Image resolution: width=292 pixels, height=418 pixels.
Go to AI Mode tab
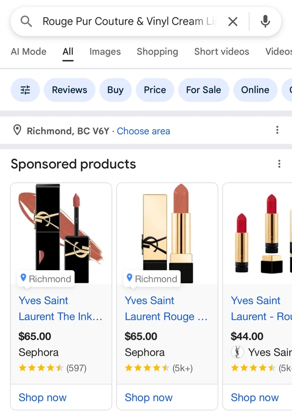pos(28,52)
